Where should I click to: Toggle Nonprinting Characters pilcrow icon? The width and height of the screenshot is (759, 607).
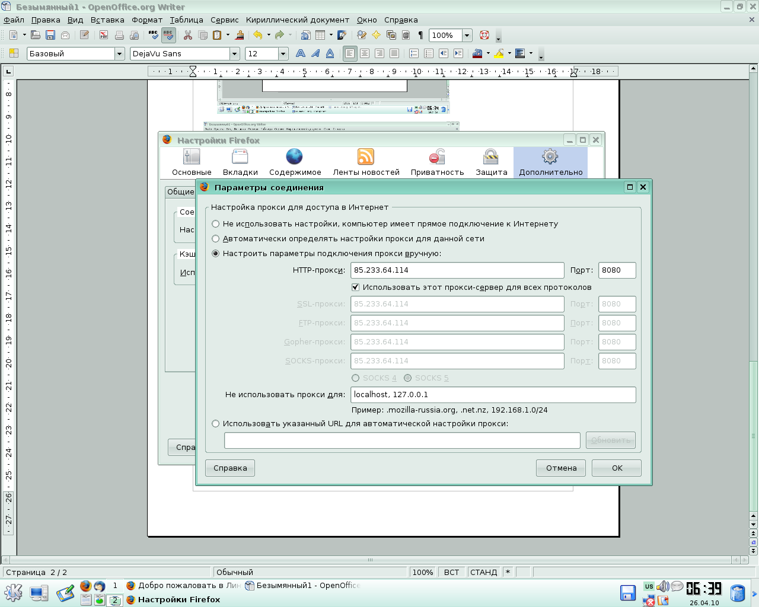coord(420,36)
